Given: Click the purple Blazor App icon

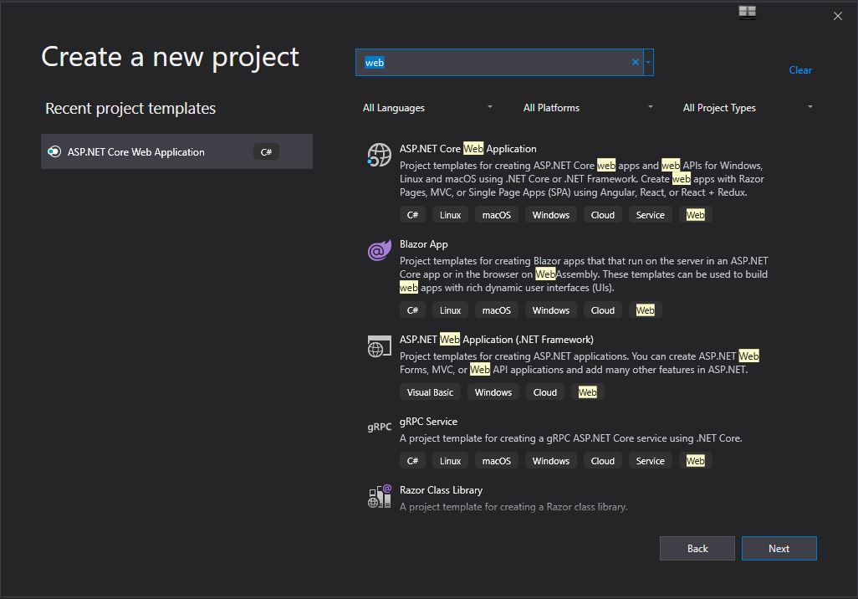Looking at the screenshot, I should pos(379,250).
